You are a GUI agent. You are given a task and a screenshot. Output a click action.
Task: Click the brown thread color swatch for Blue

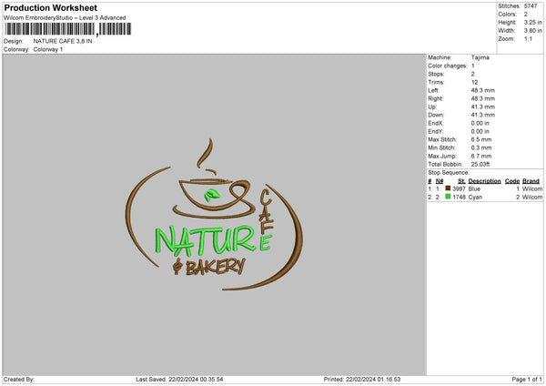[448, 188]
